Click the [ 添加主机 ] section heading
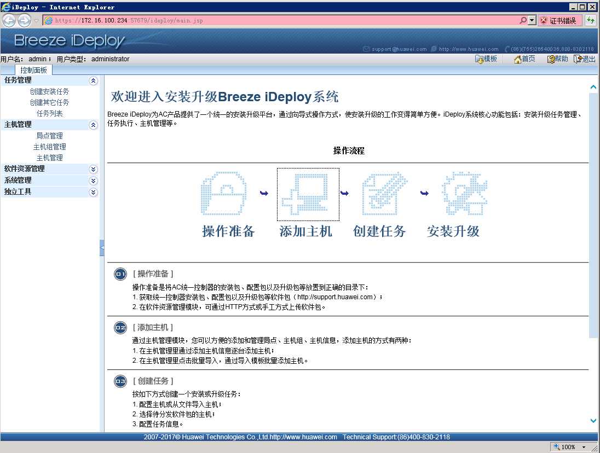The width and height of the screenshot is (600, 453). (153, 328)
